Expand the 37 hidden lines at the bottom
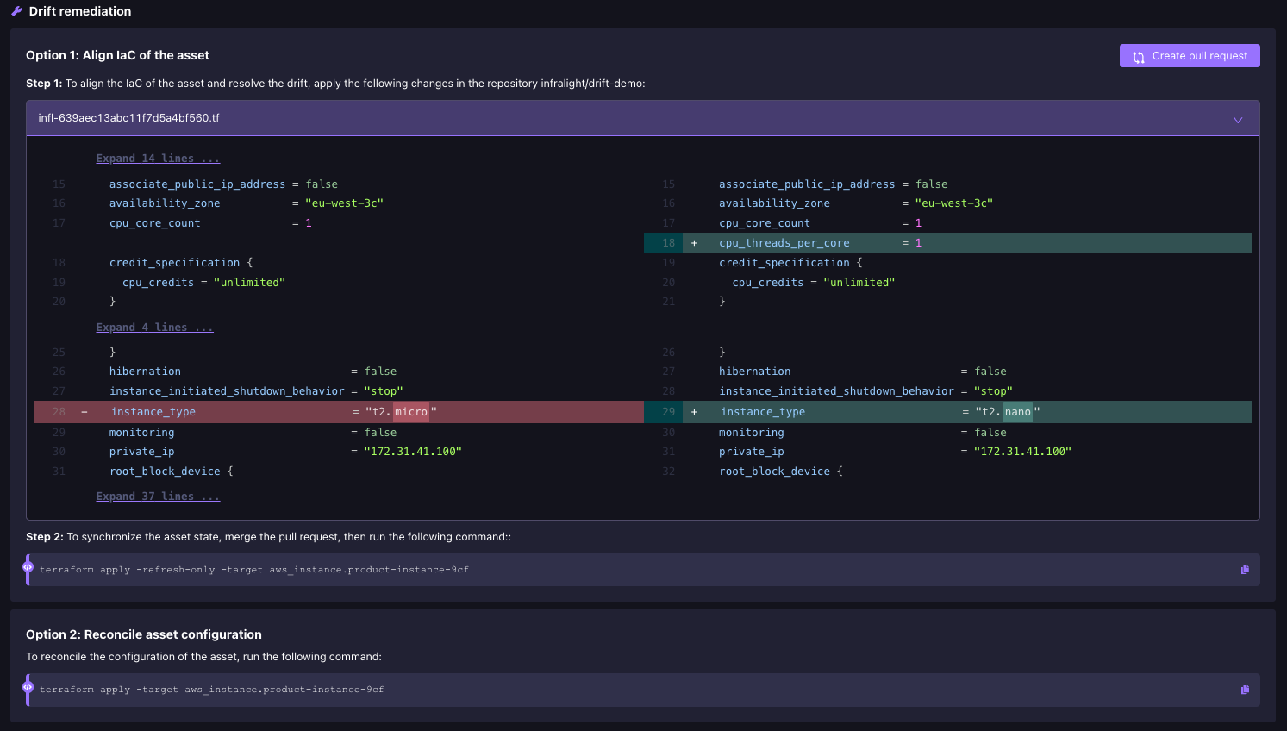 158,496
